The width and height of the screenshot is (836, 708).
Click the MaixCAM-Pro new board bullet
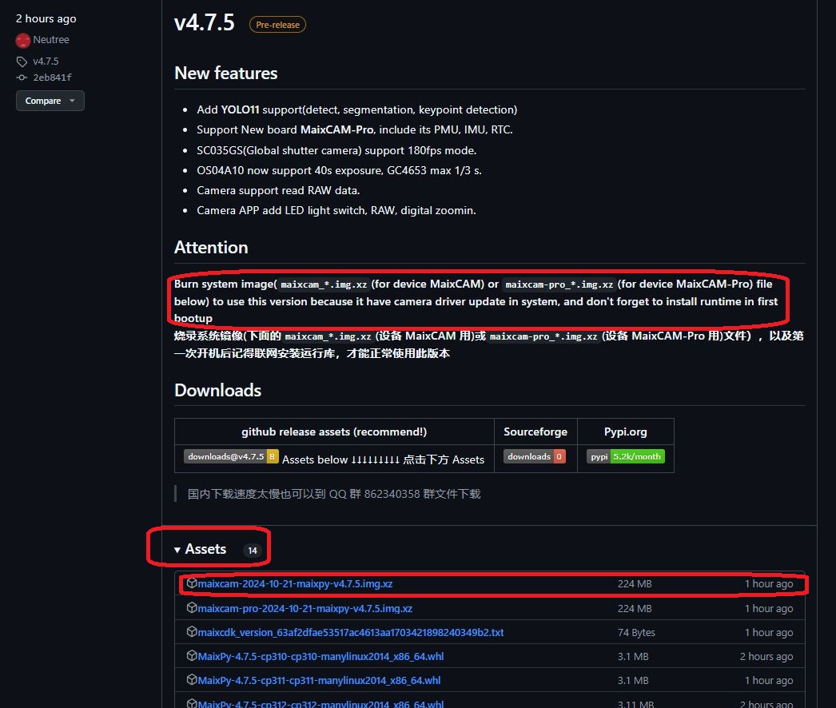[x=355, y=129]
